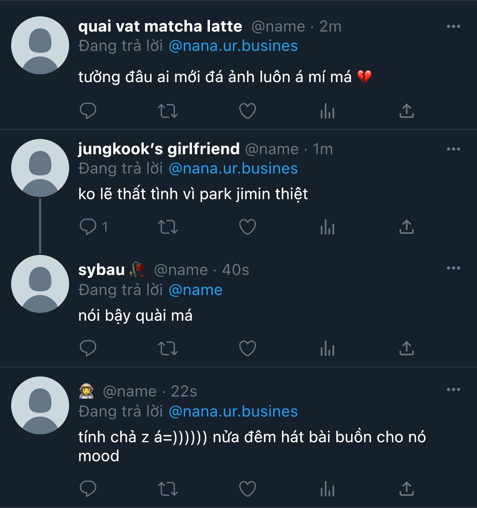The width and height of the screenshot is (477, 508).
Task: View analytics for jungkook's girlfriend tweet
Action: 327,227
